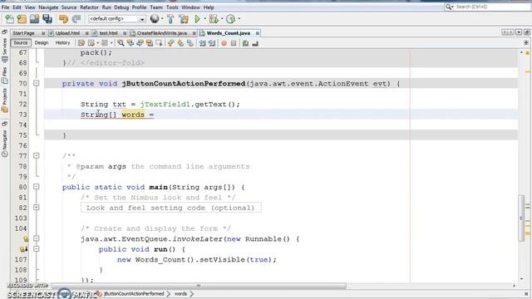
Task: Click the Comment icon in editor toolbar
Action: [246, 43]
